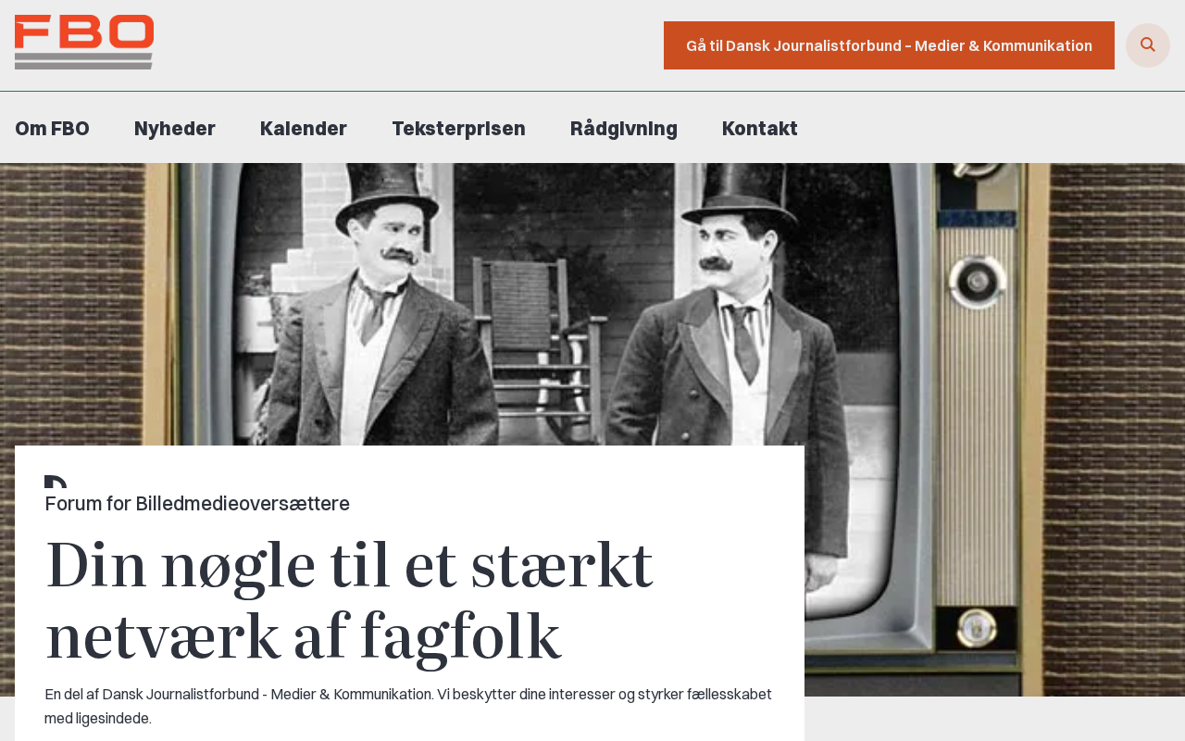Go to Dansk Journalistforbund via the orange button

point(889,45)
